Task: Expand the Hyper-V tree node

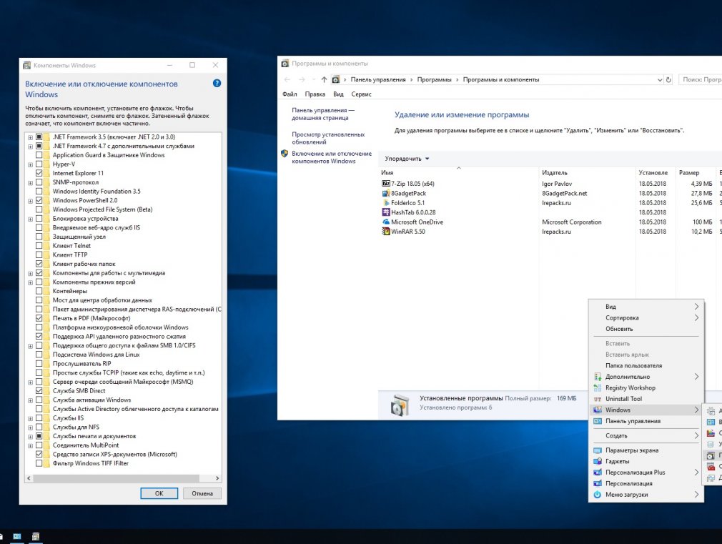Action: click(x=31, y=164)
